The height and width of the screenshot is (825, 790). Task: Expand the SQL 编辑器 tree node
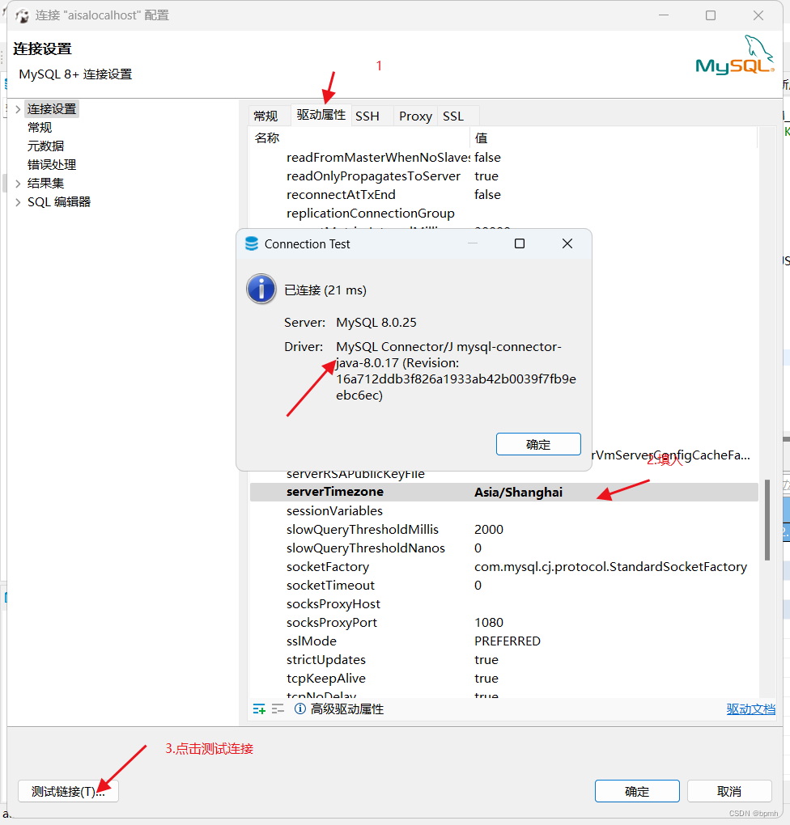point(18,201)
